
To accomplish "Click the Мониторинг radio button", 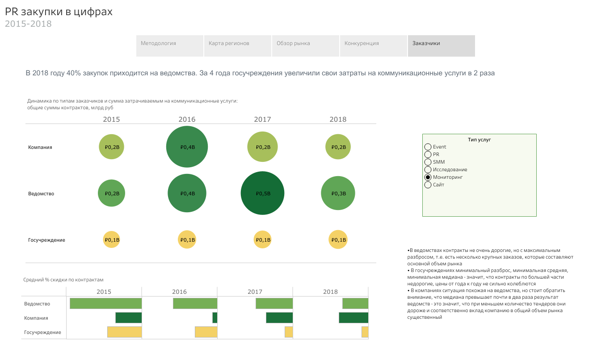I will click(x=428, y=177).
